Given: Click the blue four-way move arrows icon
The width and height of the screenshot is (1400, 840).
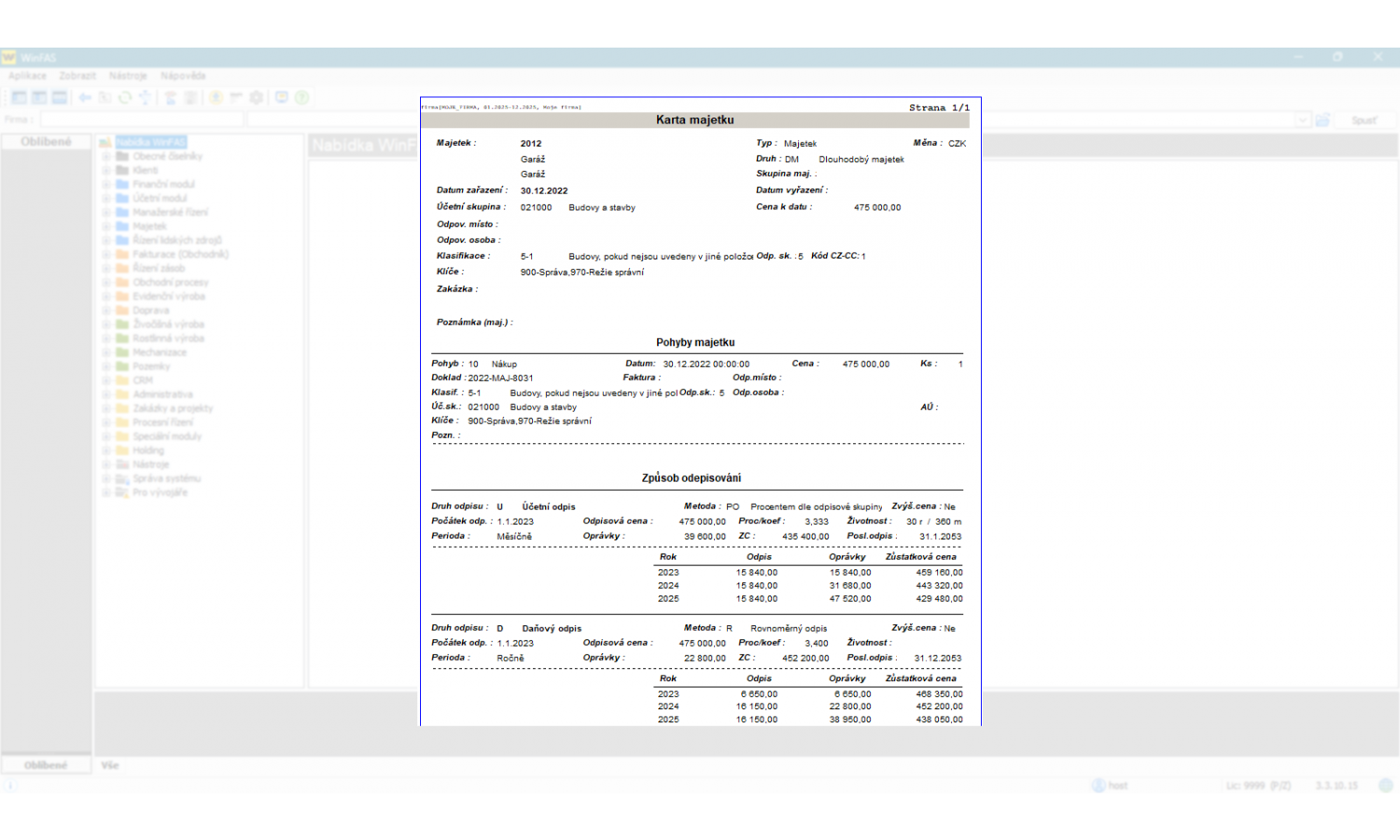Looking at the screenshot, I should [145, 97].
